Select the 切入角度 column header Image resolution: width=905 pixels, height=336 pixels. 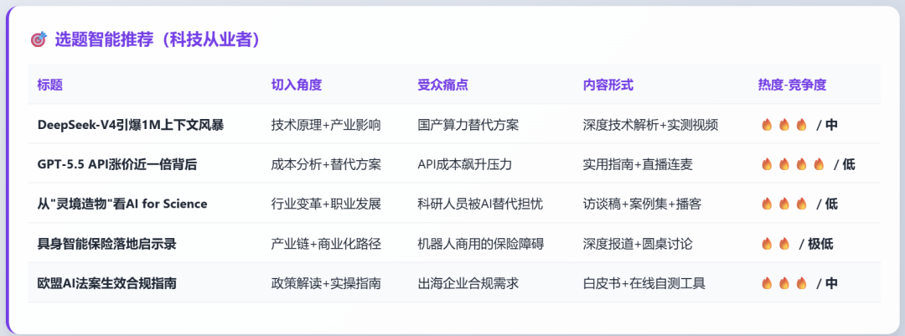click(296, 85)
